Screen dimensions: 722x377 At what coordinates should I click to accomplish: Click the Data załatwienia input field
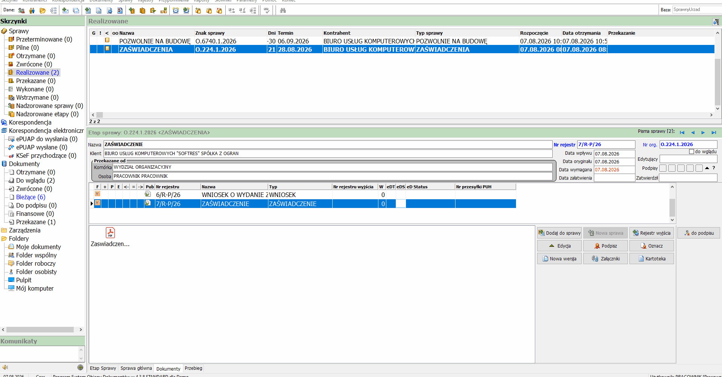tap(614, 178)
